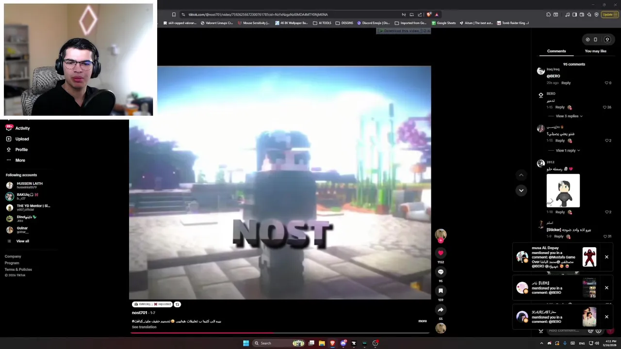Dismiss the third mention notification at the bottom
Viewport: 621px width, 349px height.
pos(606,317)
